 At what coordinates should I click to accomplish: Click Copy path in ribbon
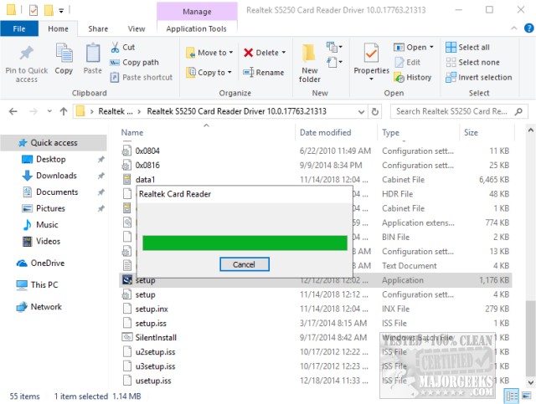click(x=135, y=63)
